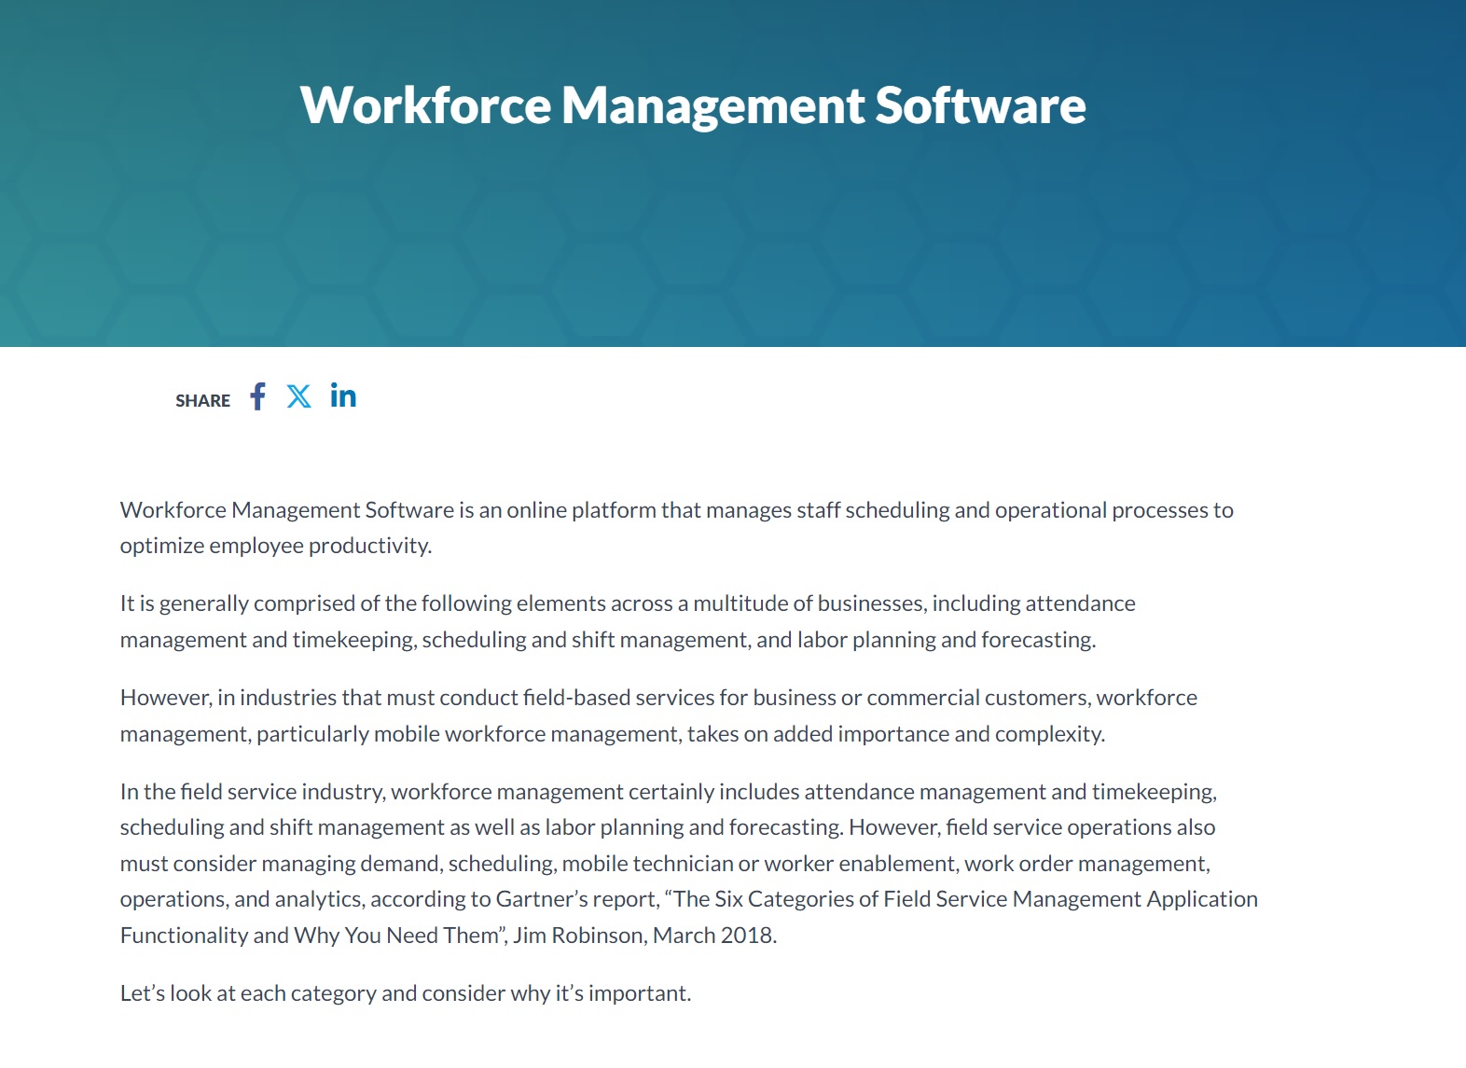
Task: Click the "Workforce Management Software" page title
Action: pyautogui.click(x=692, y=105)
